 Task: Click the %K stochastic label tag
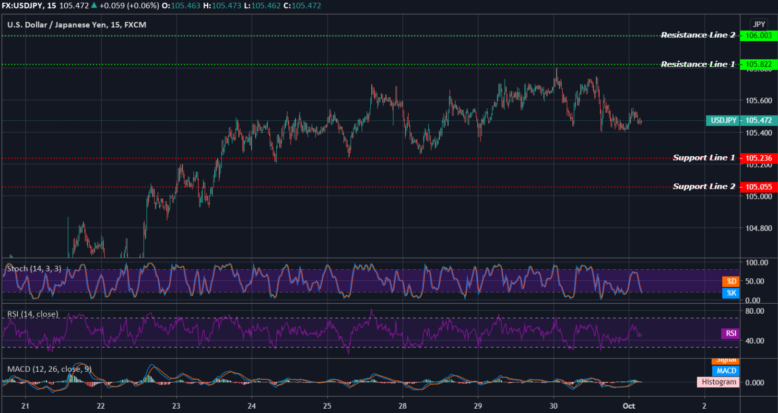coord(731,293)
